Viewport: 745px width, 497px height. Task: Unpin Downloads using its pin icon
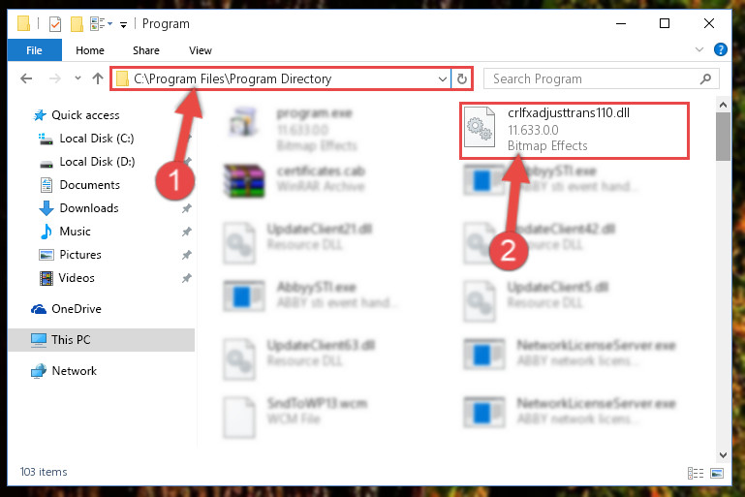(x=187, y=208)
